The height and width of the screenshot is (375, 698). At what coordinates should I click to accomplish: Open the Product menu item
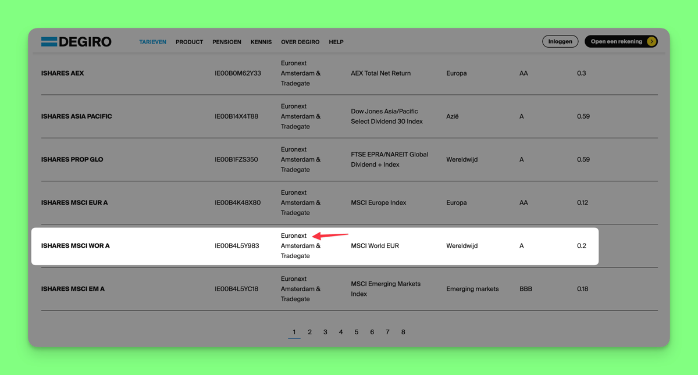point(189,42)
